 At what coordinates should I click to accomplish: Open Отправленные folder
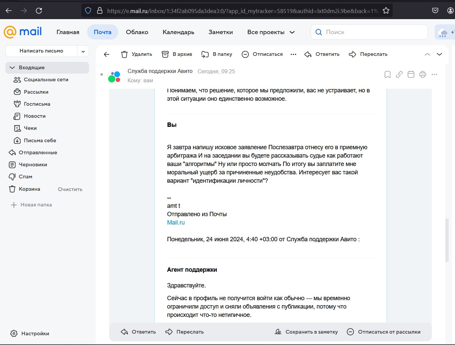47,153
